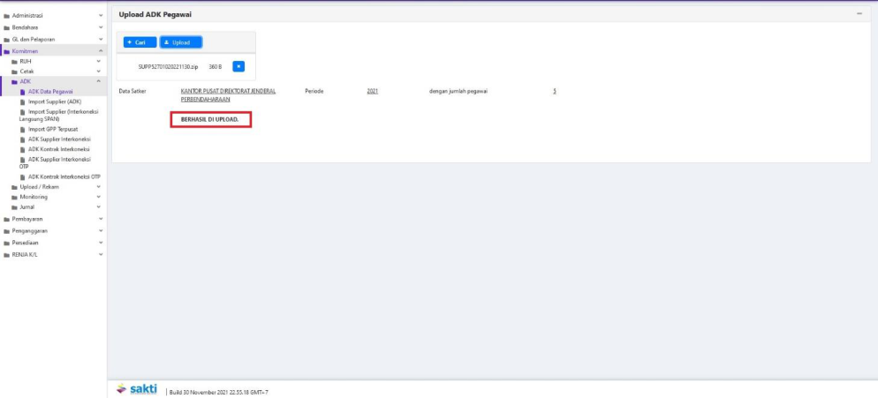Expand the Pembayaran section chevron
This screenshot has width=878, height=398.
101,218
